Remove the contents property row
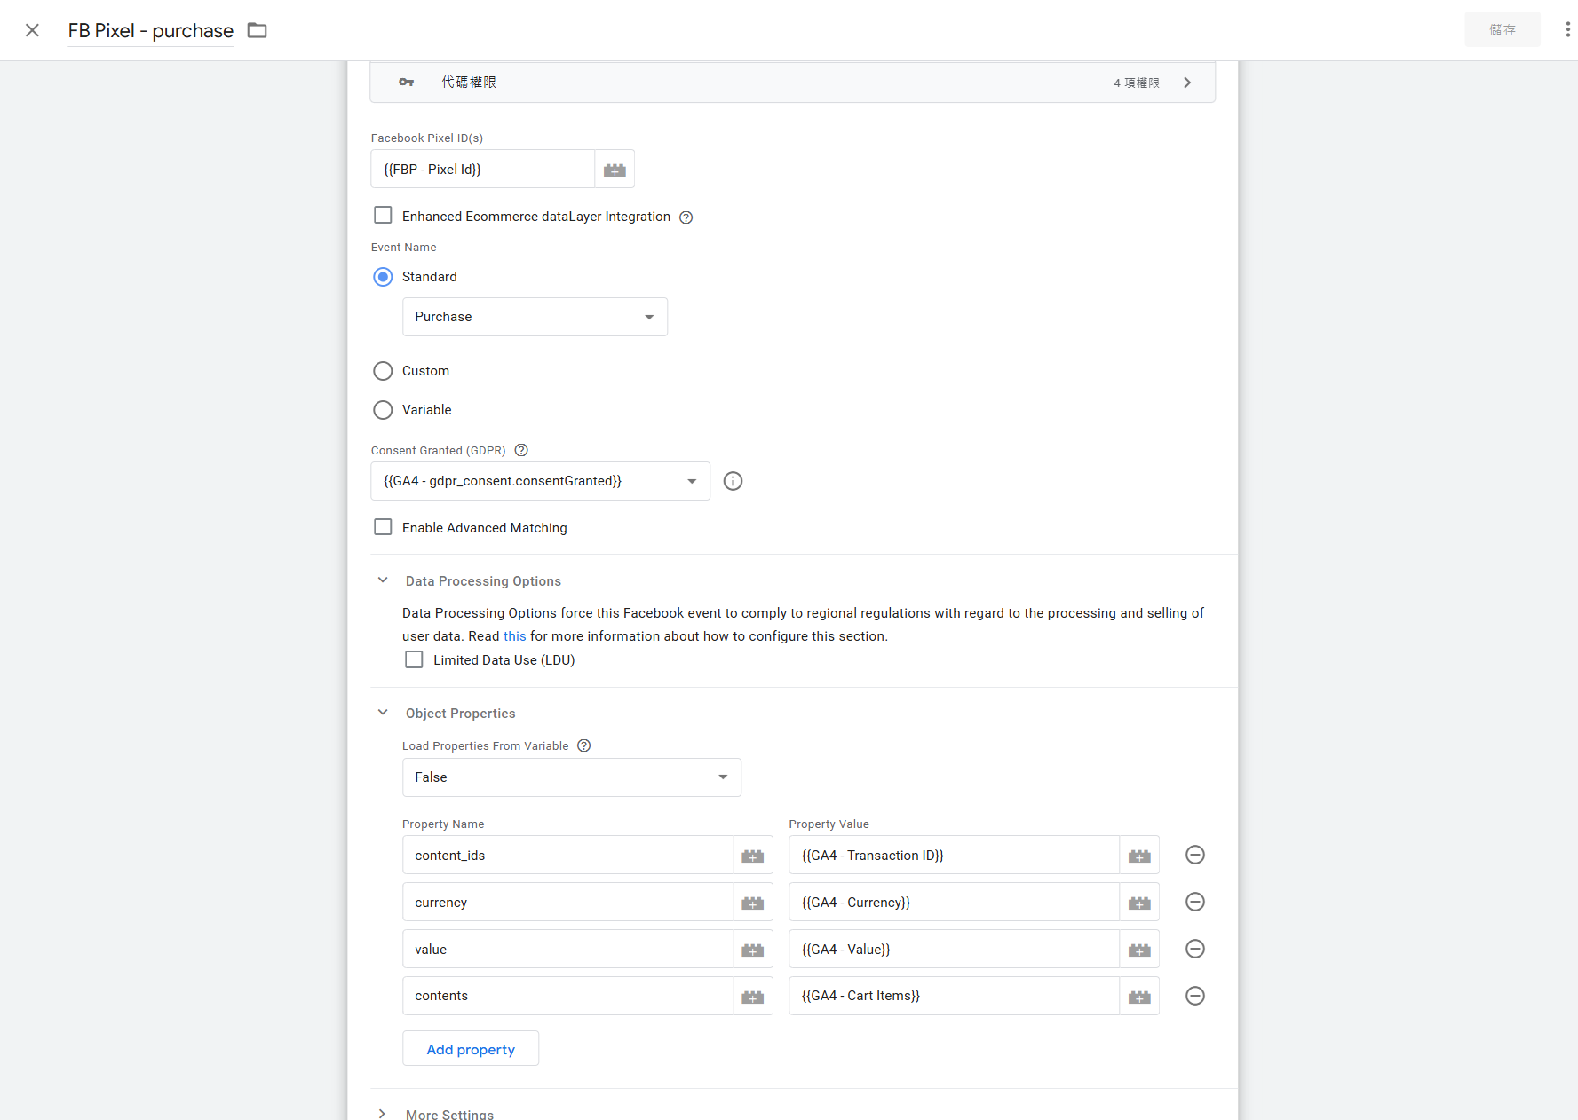Image resolution: width=1578 pixels, height=1120 pixels. [1194, 996]
